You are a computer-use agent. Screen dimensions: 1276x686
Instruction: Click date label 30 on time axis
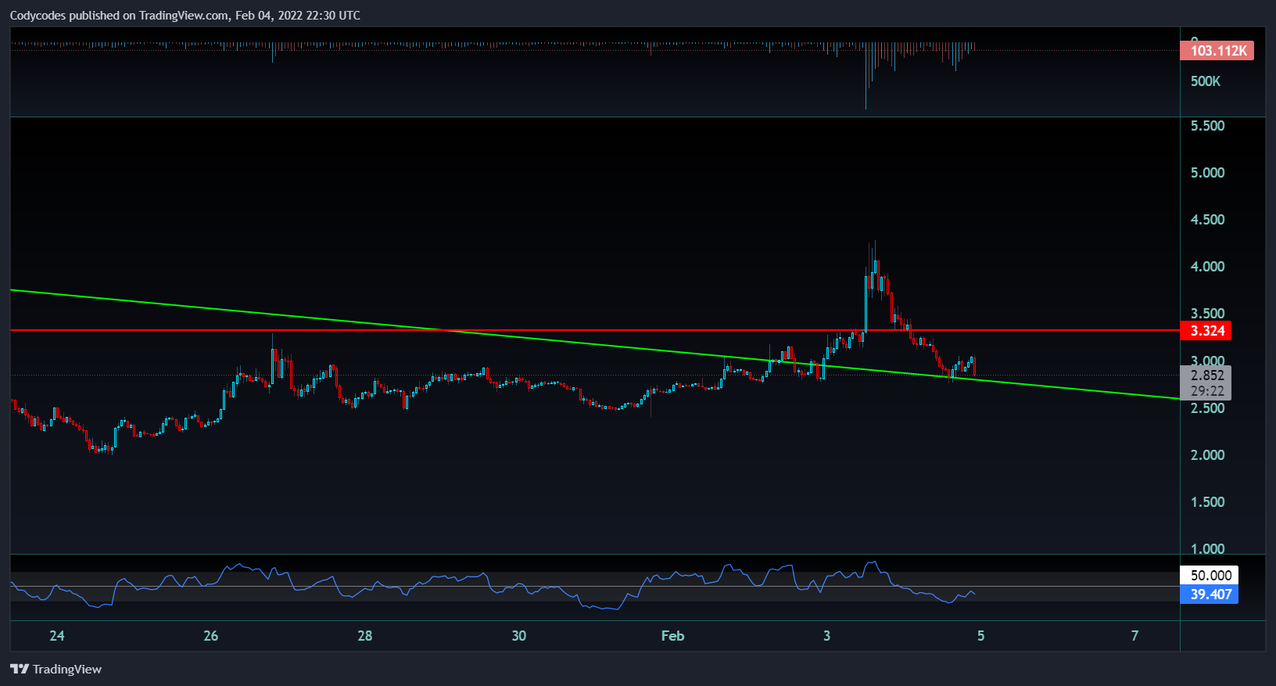(519, 636)
